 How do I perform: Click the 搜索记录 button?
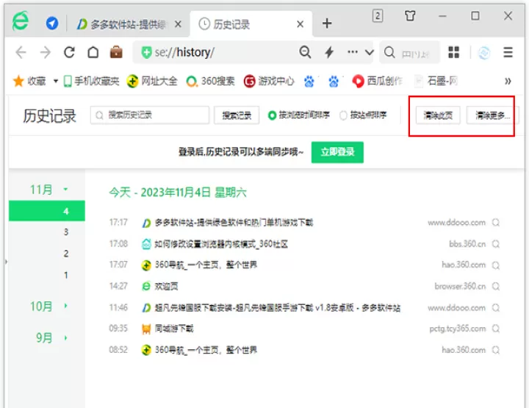(237, 115)
